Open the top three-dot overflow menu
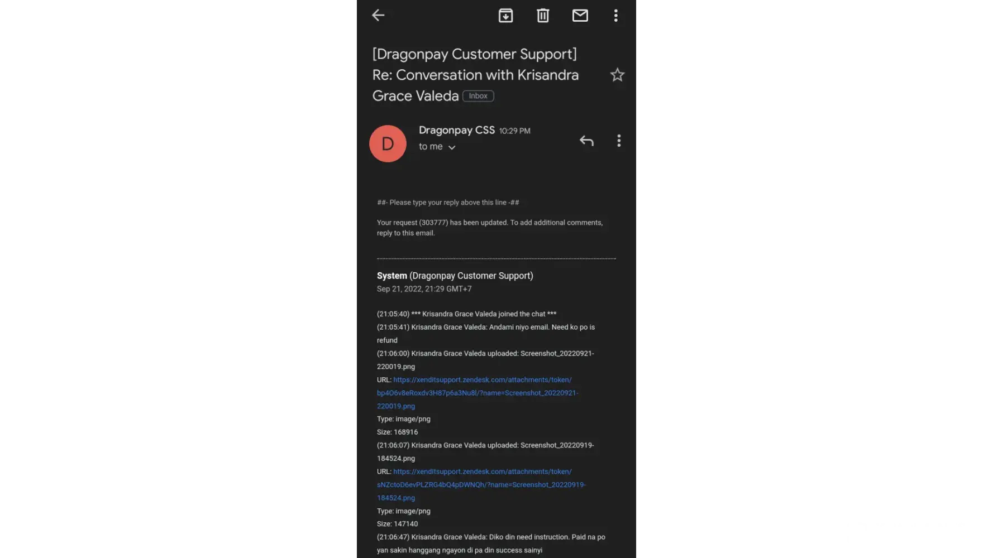Viewport: 993px width, 558px height. pyautogui.click(x=616, y=16)
